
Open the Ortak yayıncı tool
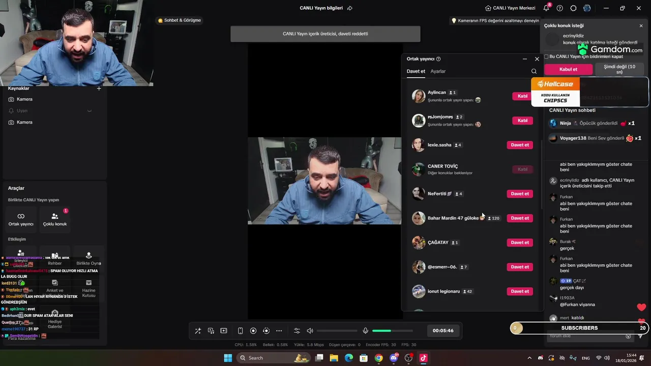(21, 219)
